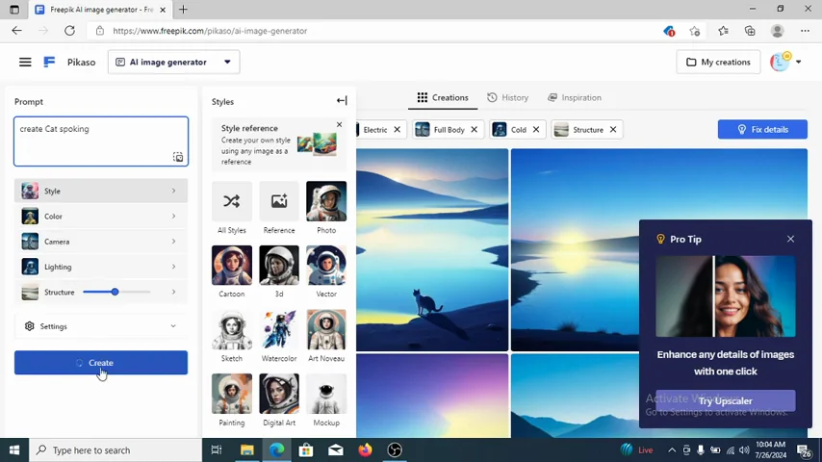Open Microsoft Store from taskbar
The height and width of the screenshot is (462, 822).
point(306,449)
